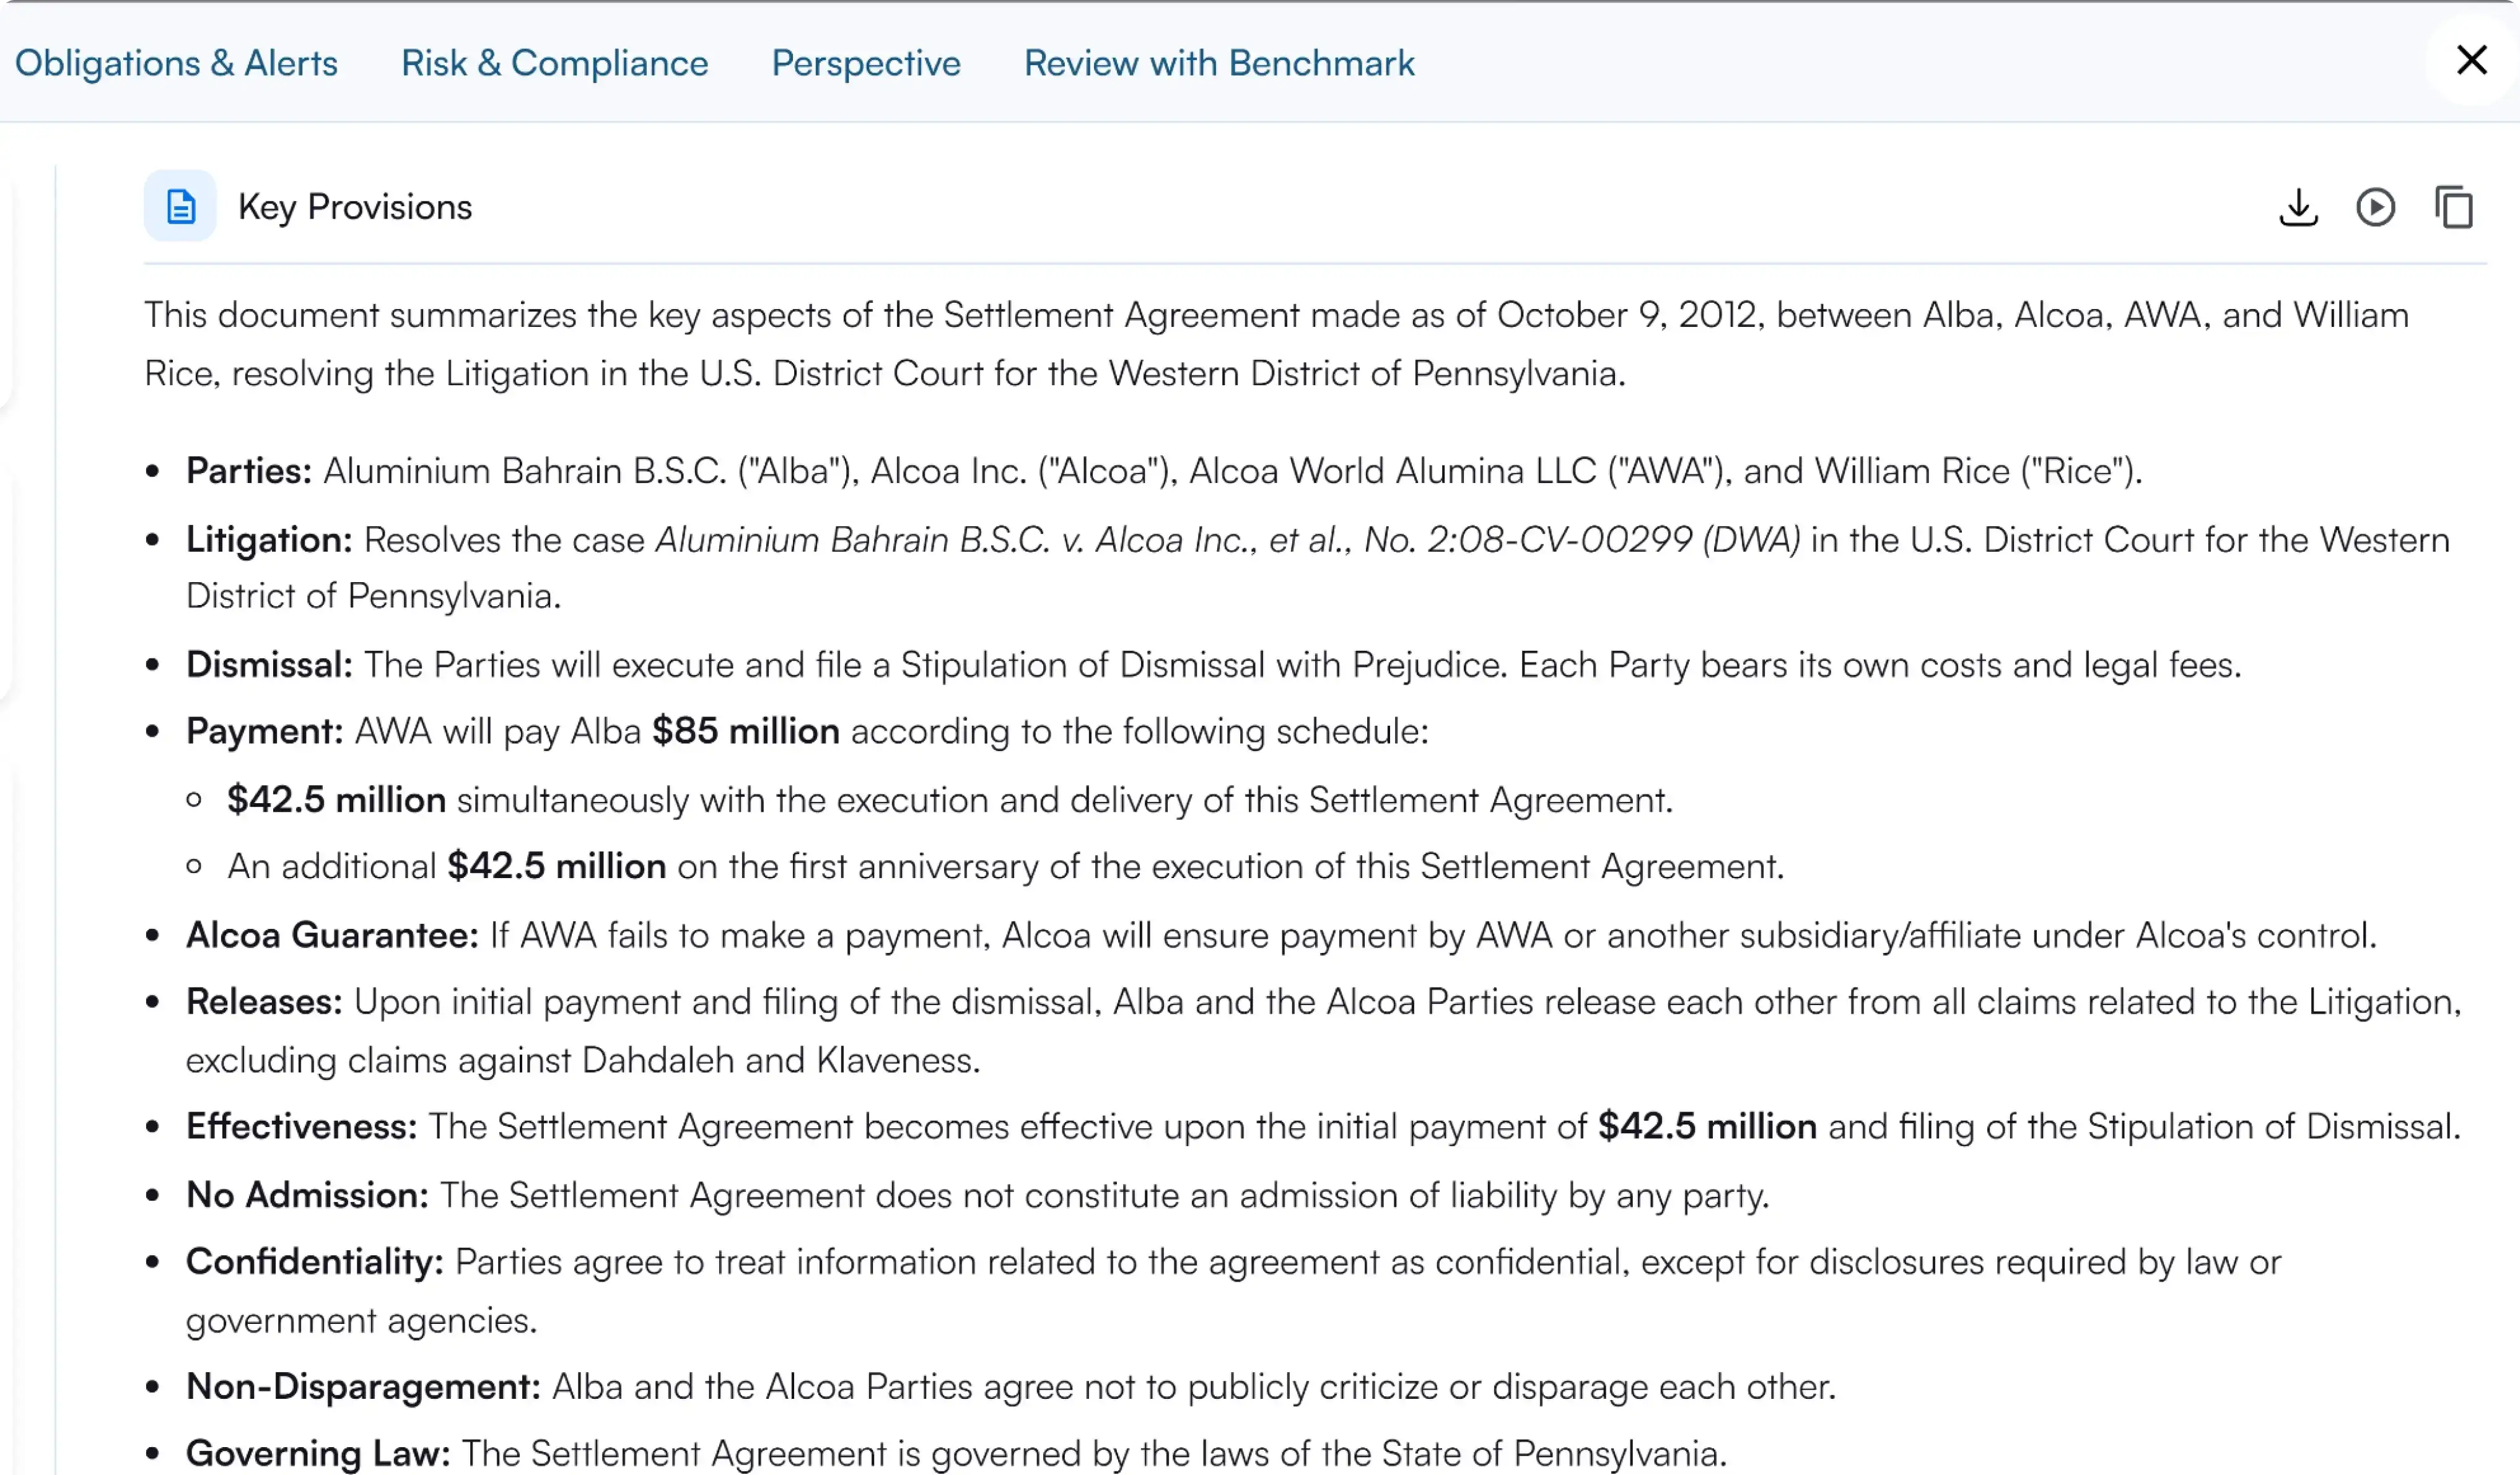Screen dimensions: 2520x1475
Task: Click the italic case name Aluminium Bahrain v. Alcoa
Action: pos(1226,539)
